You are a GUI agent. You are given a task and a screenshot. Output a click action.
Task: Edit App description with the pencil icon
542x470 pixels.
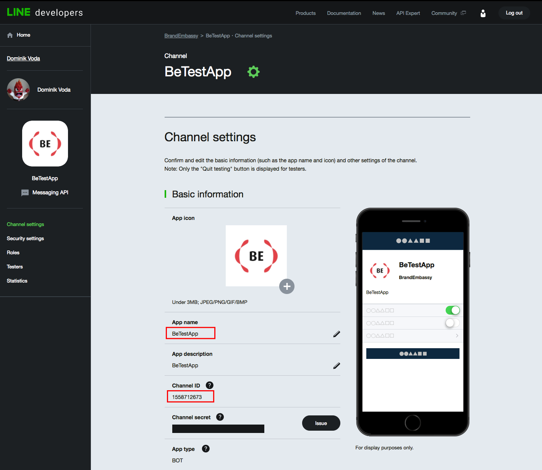pyautogui.click(x=337, y=366)
